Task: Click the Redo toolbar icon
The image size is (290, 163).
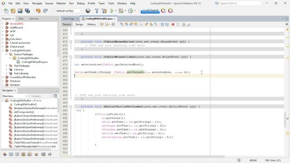Action: pyautogui.click(x=45, y=11)
